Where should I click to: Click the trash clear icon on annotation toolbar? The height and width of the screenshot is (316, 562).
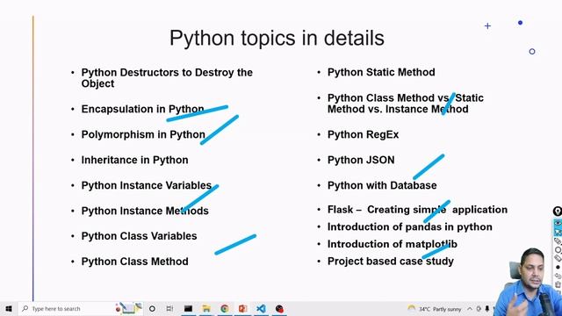pyautogui.click(x=558, y=284)
